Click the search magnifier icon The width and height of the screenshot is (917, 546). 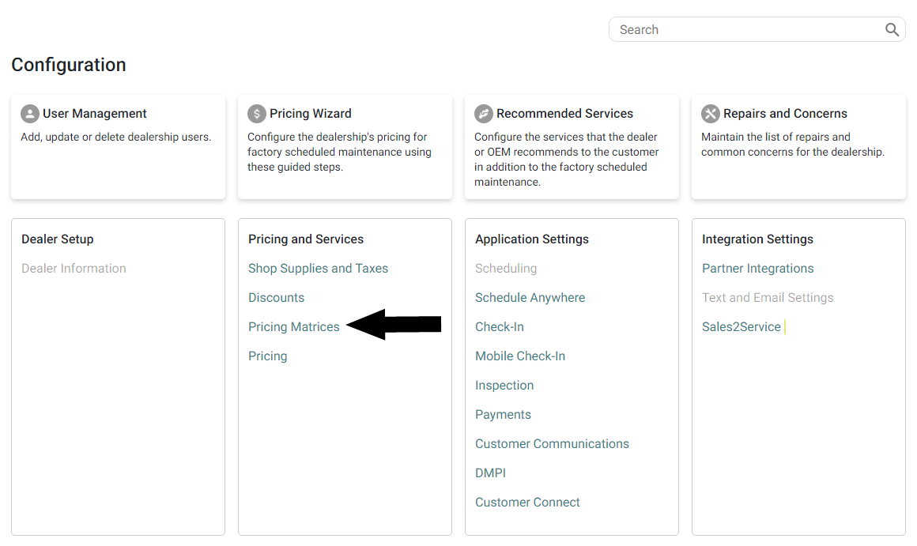pos(892,29)
